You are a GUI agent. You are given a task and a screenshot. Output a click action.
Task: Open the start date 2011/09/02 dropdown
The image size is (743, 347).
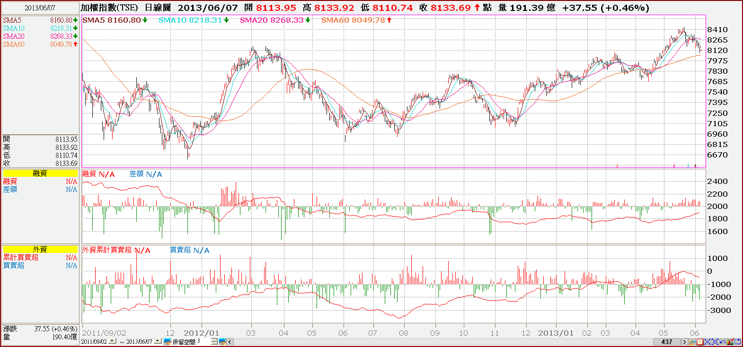[x=113, y=341]
